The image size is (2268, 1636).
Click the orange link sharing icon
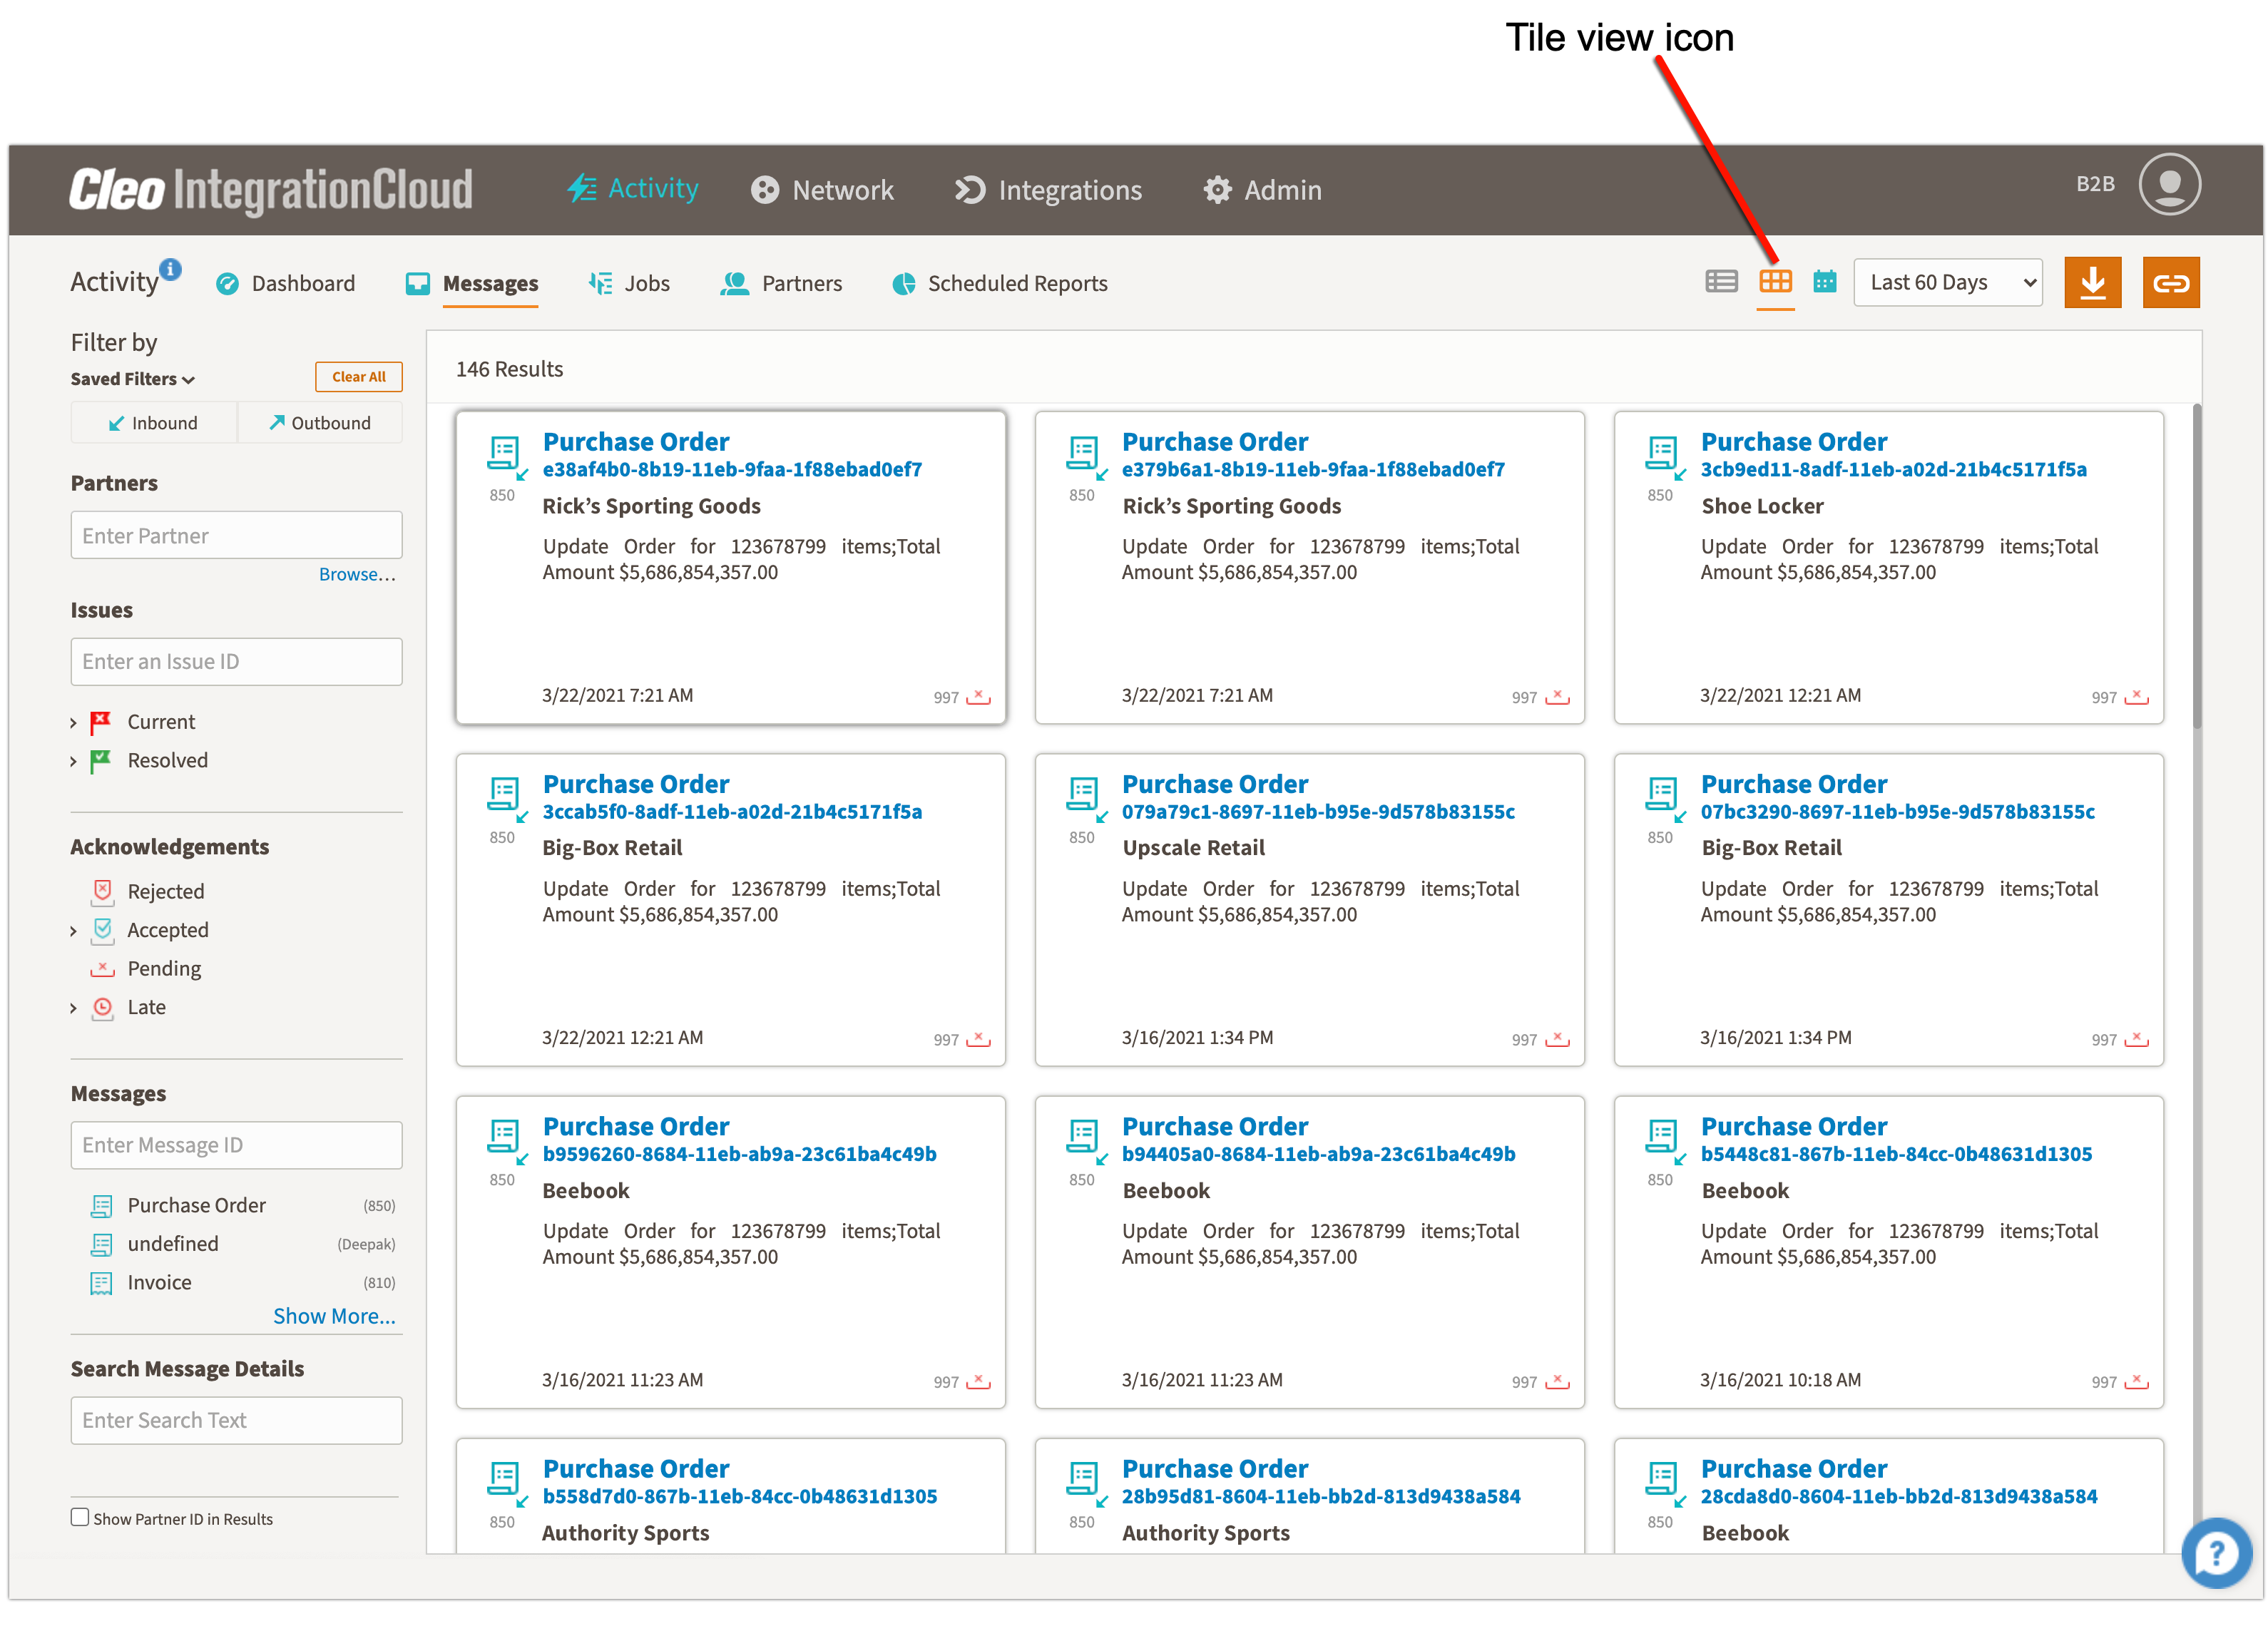pos(2171,282)
